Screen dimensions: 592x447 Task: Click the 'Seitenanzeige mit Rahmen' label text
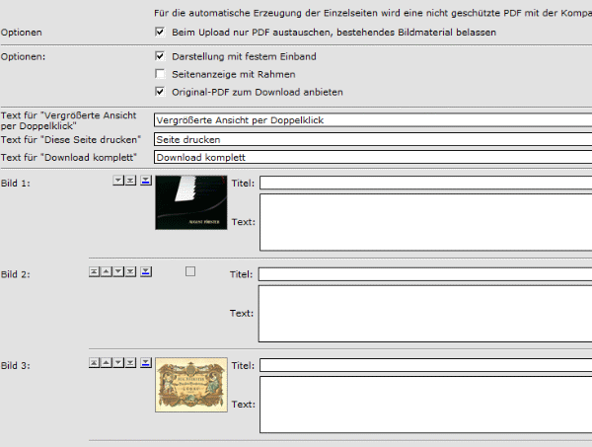(x=233, y=74)
